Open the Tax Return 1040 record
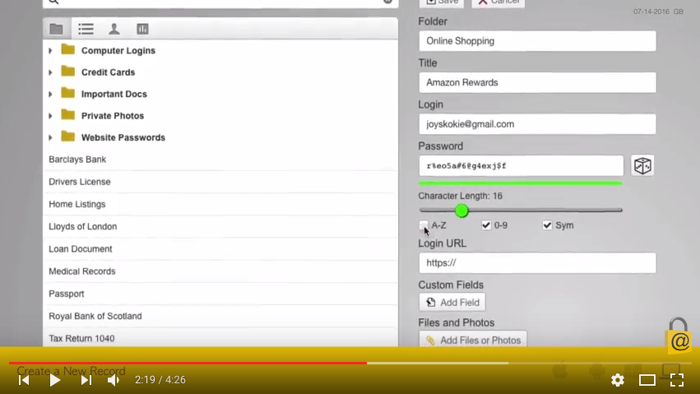The width and height of the screenshot is (700, 394). point(220,338)
